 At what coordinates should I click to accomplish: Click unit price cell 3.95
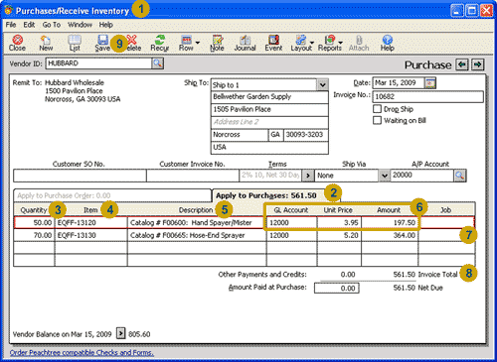[x=339, y=222]
